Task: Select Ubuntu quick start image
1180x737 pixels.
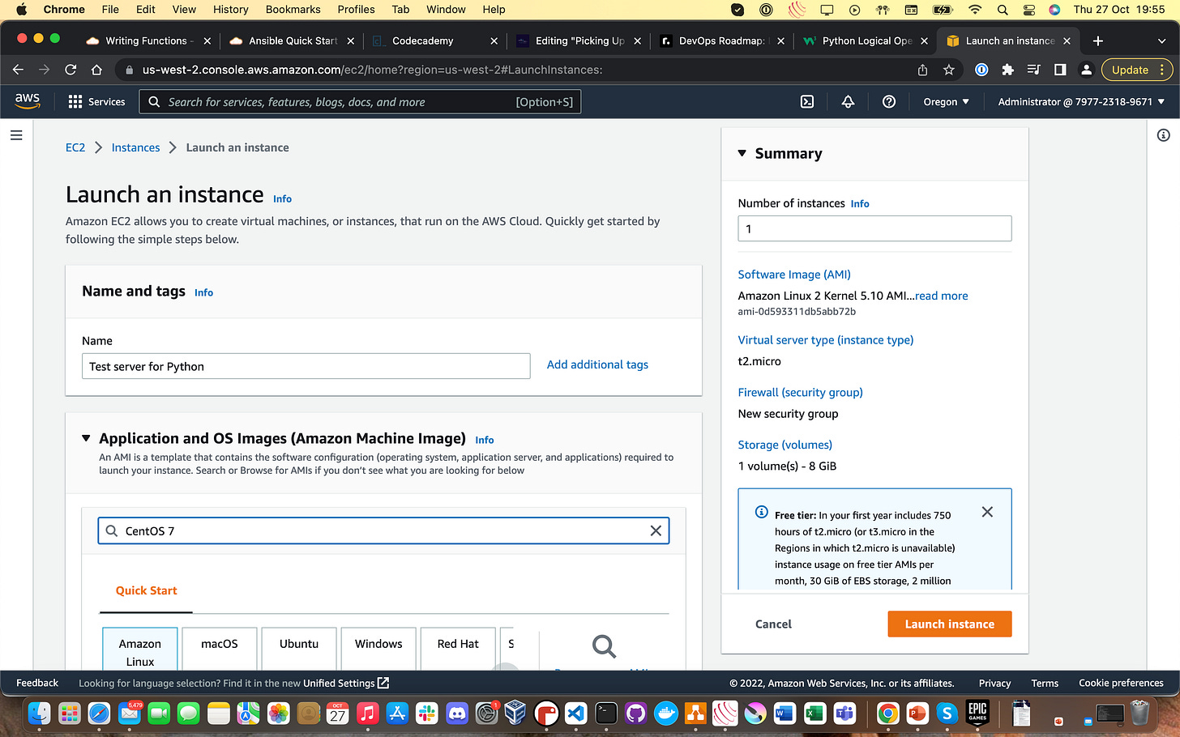Action: coord(299,649)
